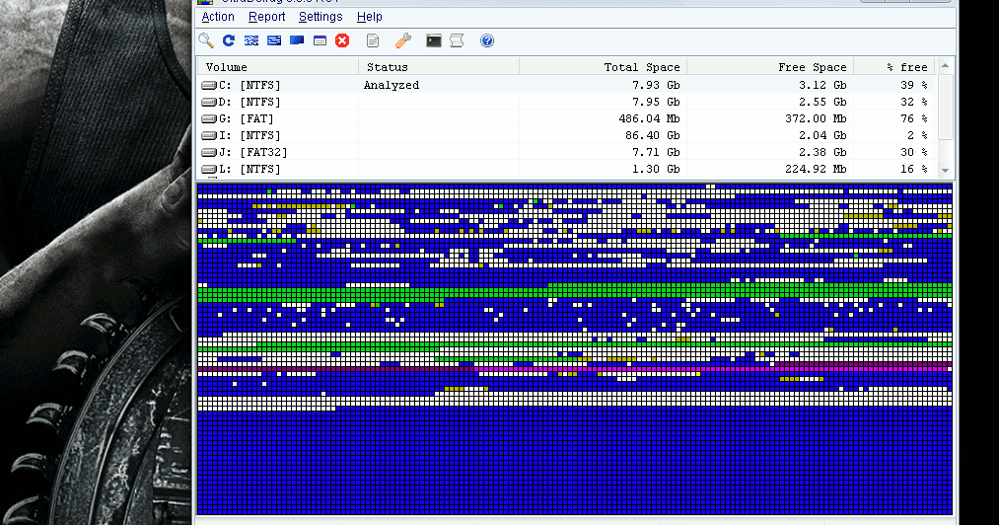This screenshot has height=525, width=999.
Task: Click the 372.00 Mb free space cell
Action: click(816, 118)
